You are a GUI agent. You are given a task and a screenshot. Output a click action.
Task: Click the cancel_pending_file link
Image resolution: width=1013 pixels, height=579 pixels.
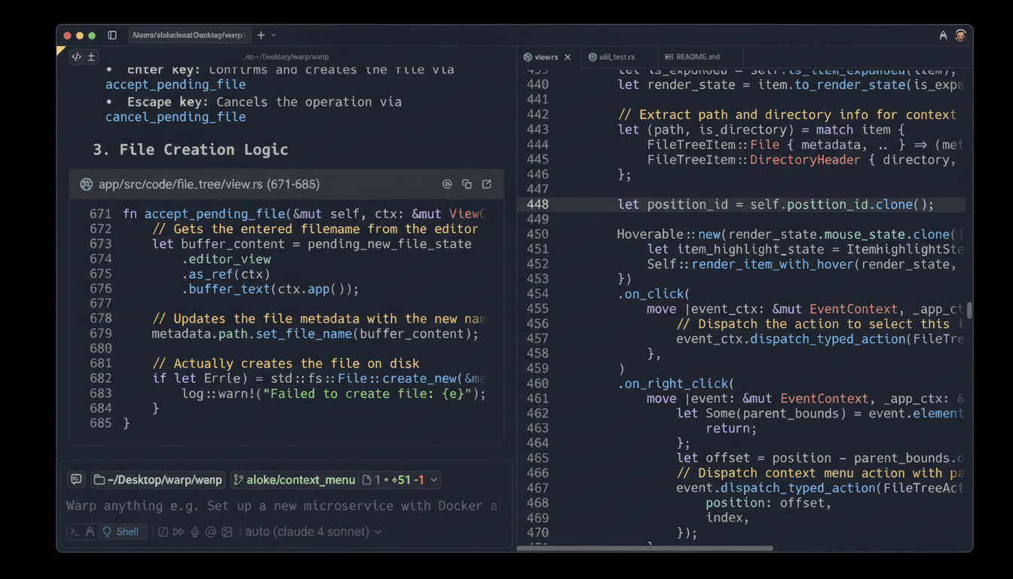point(175,117)
